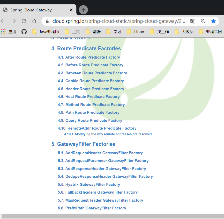This screenshot has width=224, height=219.
Task: Open 5.2 AddRequestParameter GatewayFilter Factory
Action: [103, 161]
